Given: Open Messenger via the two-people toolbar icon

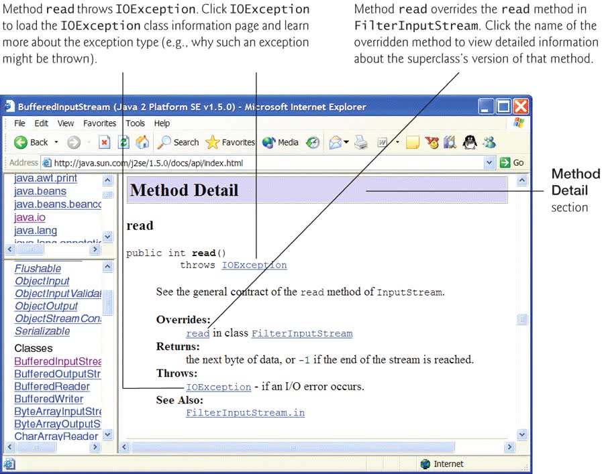Looking at the screenshot, I should click(489, 143).
